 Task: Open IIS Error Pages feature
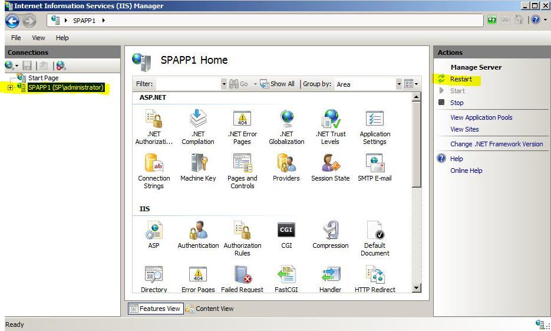pyautogui.click(x=198, y=278)
